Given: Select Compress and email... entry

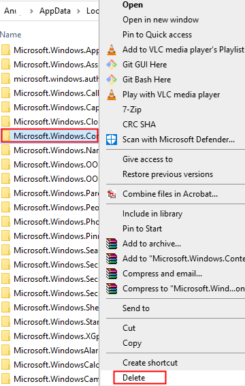Looking at the screenshot, I should 163,274.
